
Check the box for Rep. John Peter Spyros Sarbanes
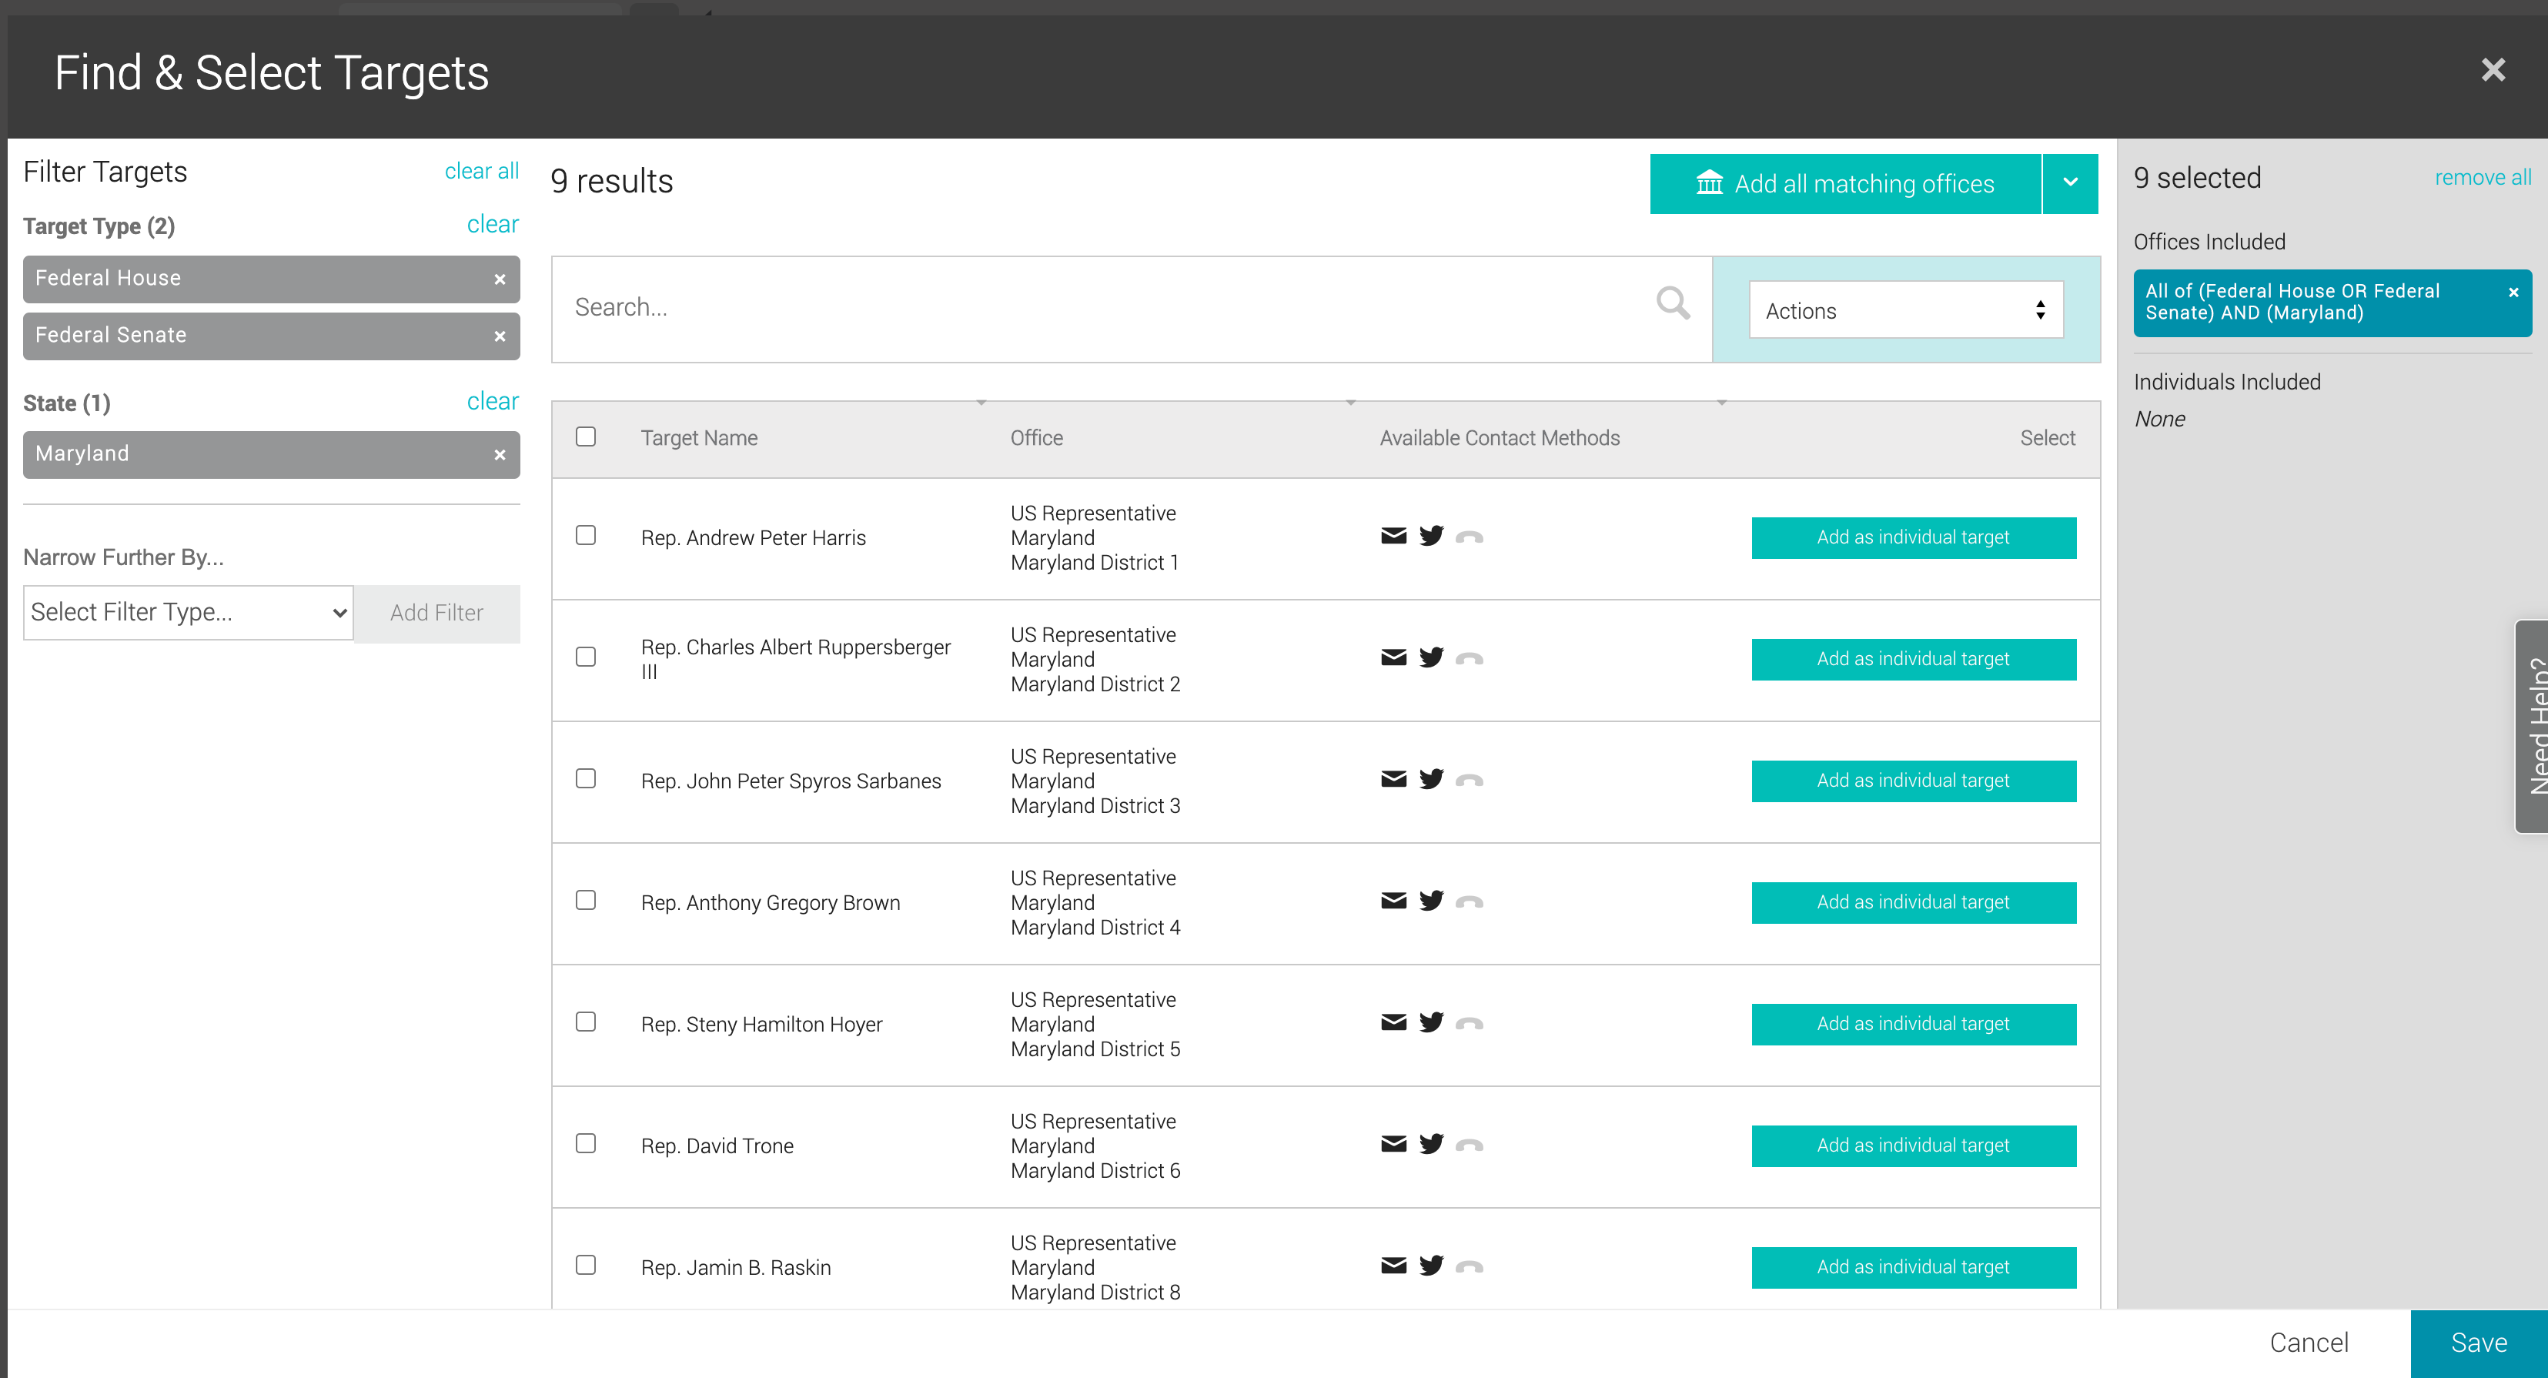pyautogui.click(x=586, y=778)
